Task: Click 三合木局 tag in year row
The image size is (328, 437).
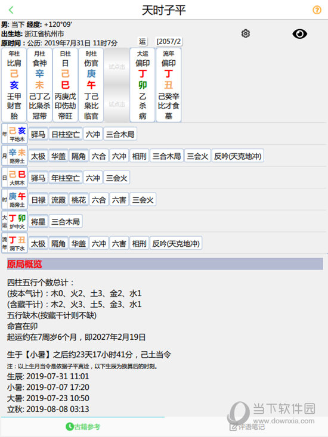Action: coord(120,134)
